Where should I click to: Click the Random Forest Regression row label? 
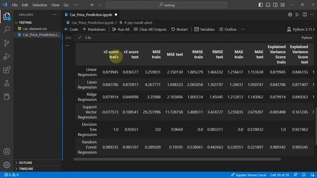(87, 147)
